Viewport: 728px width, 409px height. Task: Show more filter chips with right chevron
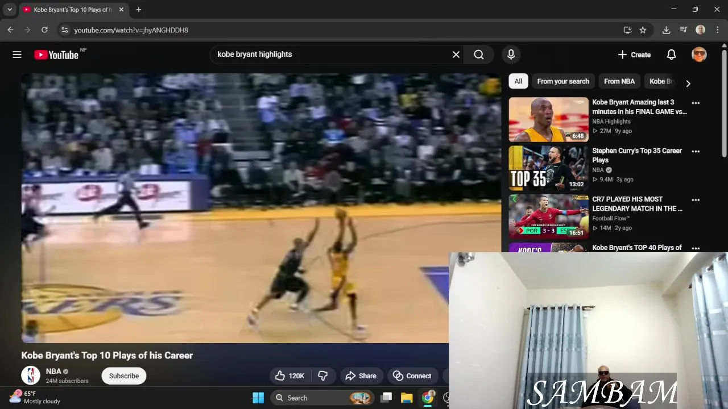click(688, 84)
